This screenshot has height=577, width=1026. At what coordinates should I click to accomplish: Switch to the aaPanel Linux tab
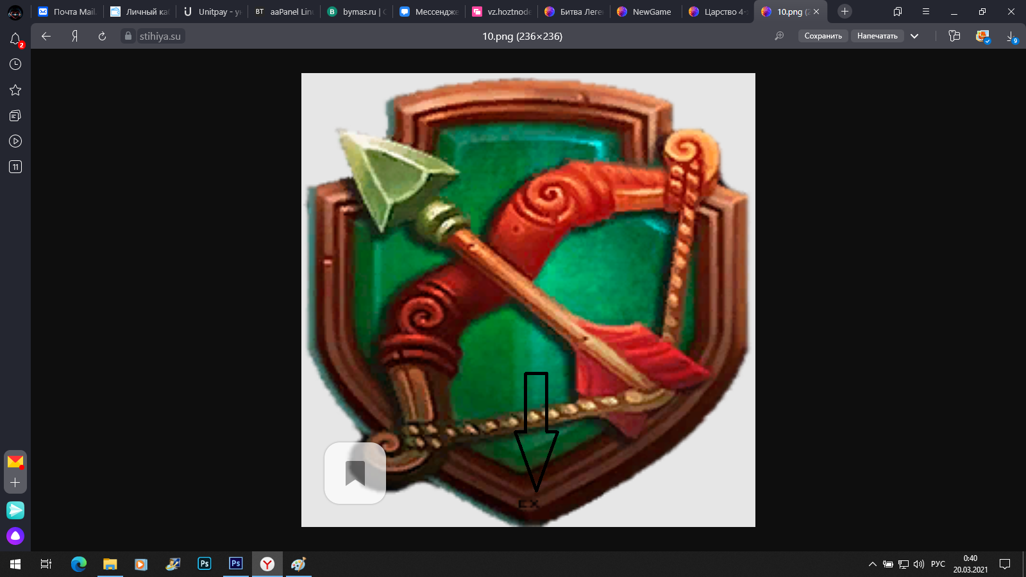click(x=285, y=12)
